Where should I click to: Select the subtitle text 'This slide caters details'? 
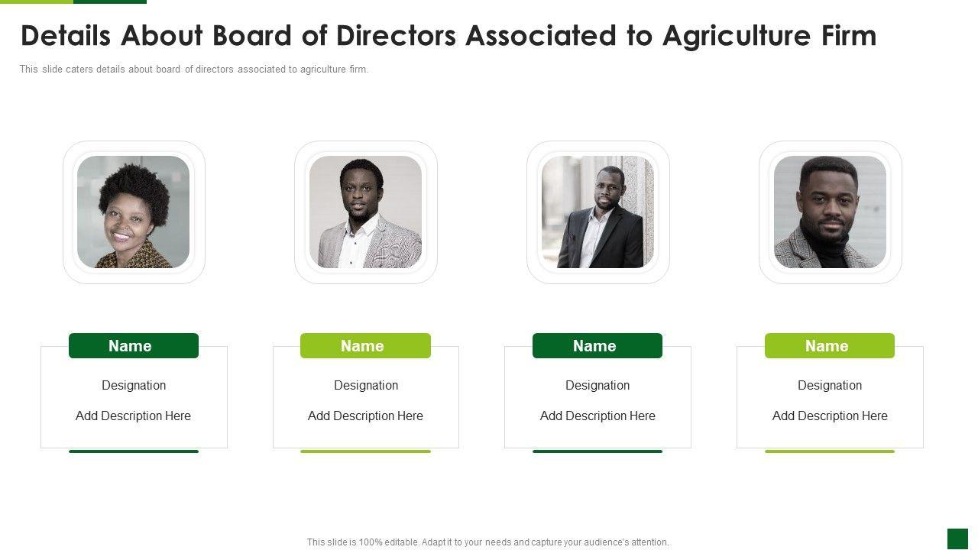tap(194, 70)
